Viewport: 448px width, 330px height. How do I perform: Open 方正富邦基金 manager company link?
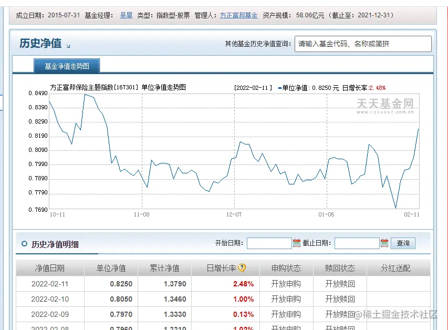point(239,15)
